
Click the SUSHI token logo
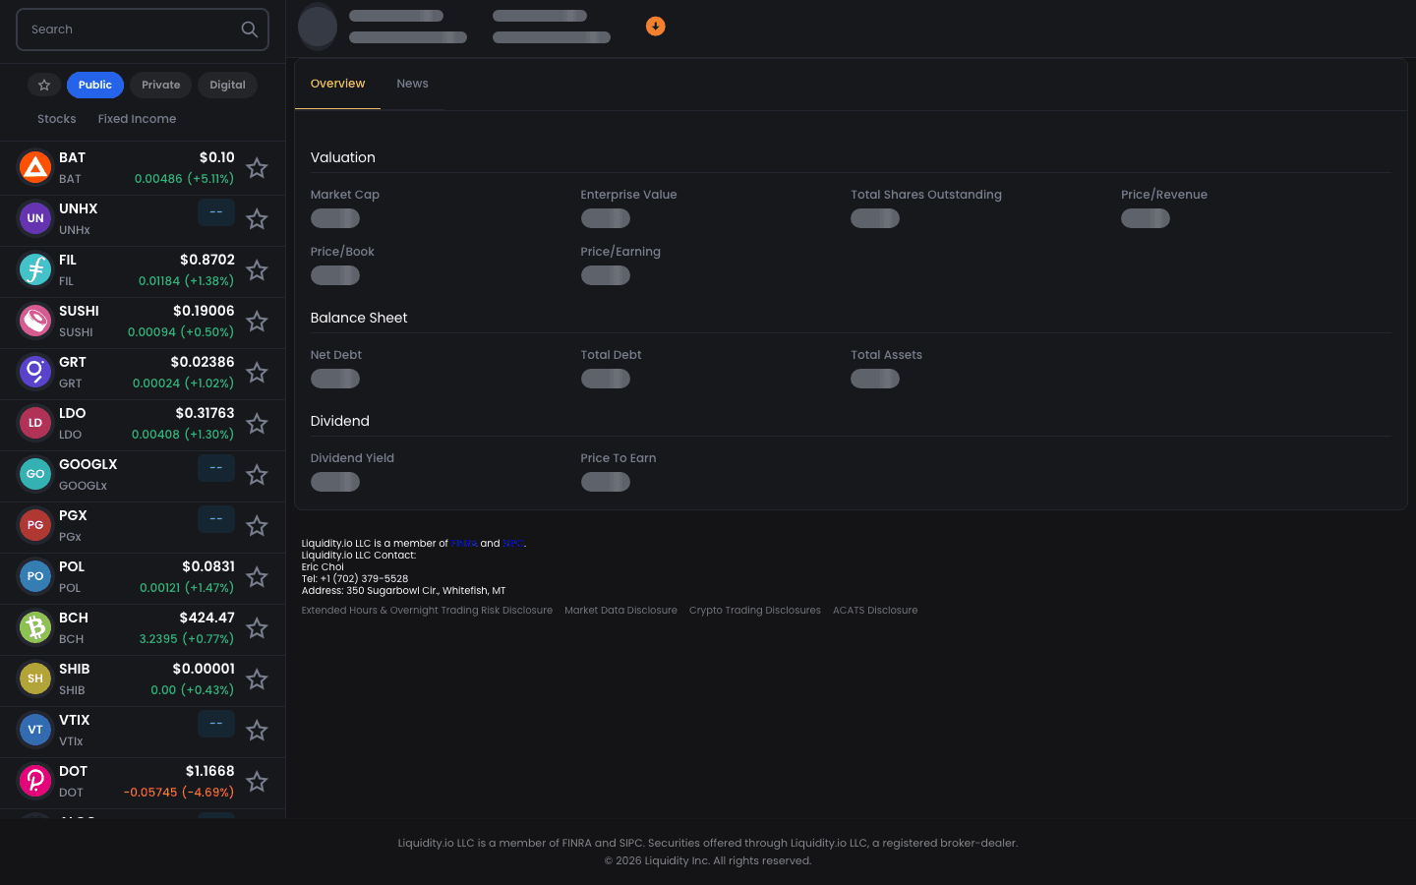(35, 321)
